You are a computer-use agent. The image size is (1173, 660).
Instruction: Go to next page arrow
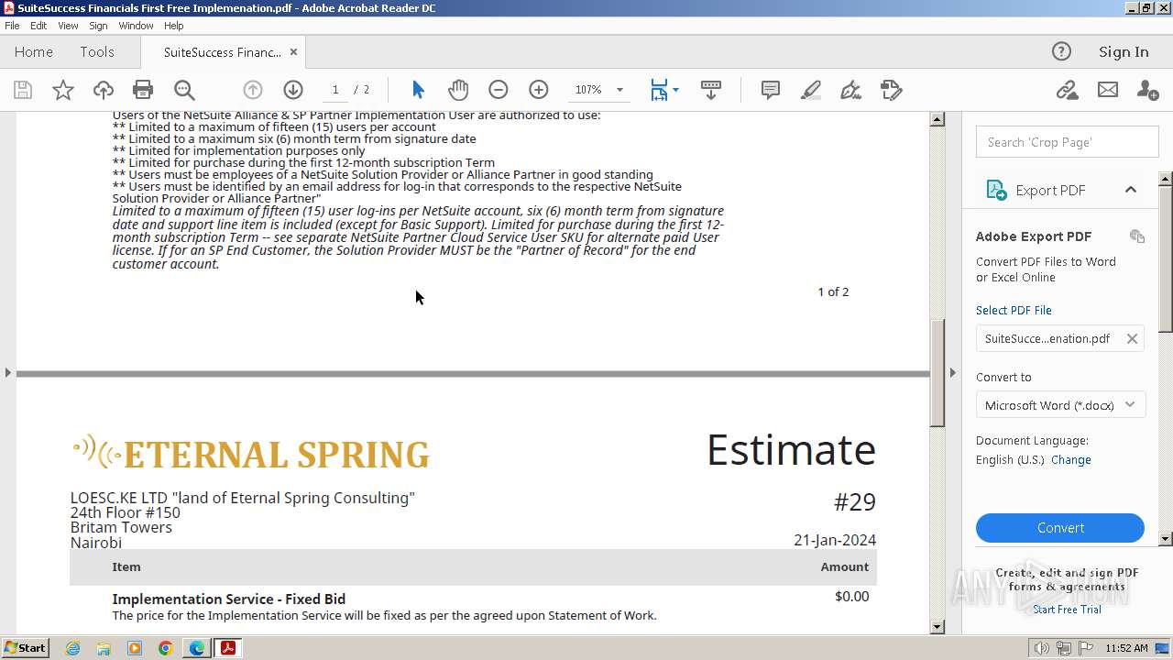293,90
